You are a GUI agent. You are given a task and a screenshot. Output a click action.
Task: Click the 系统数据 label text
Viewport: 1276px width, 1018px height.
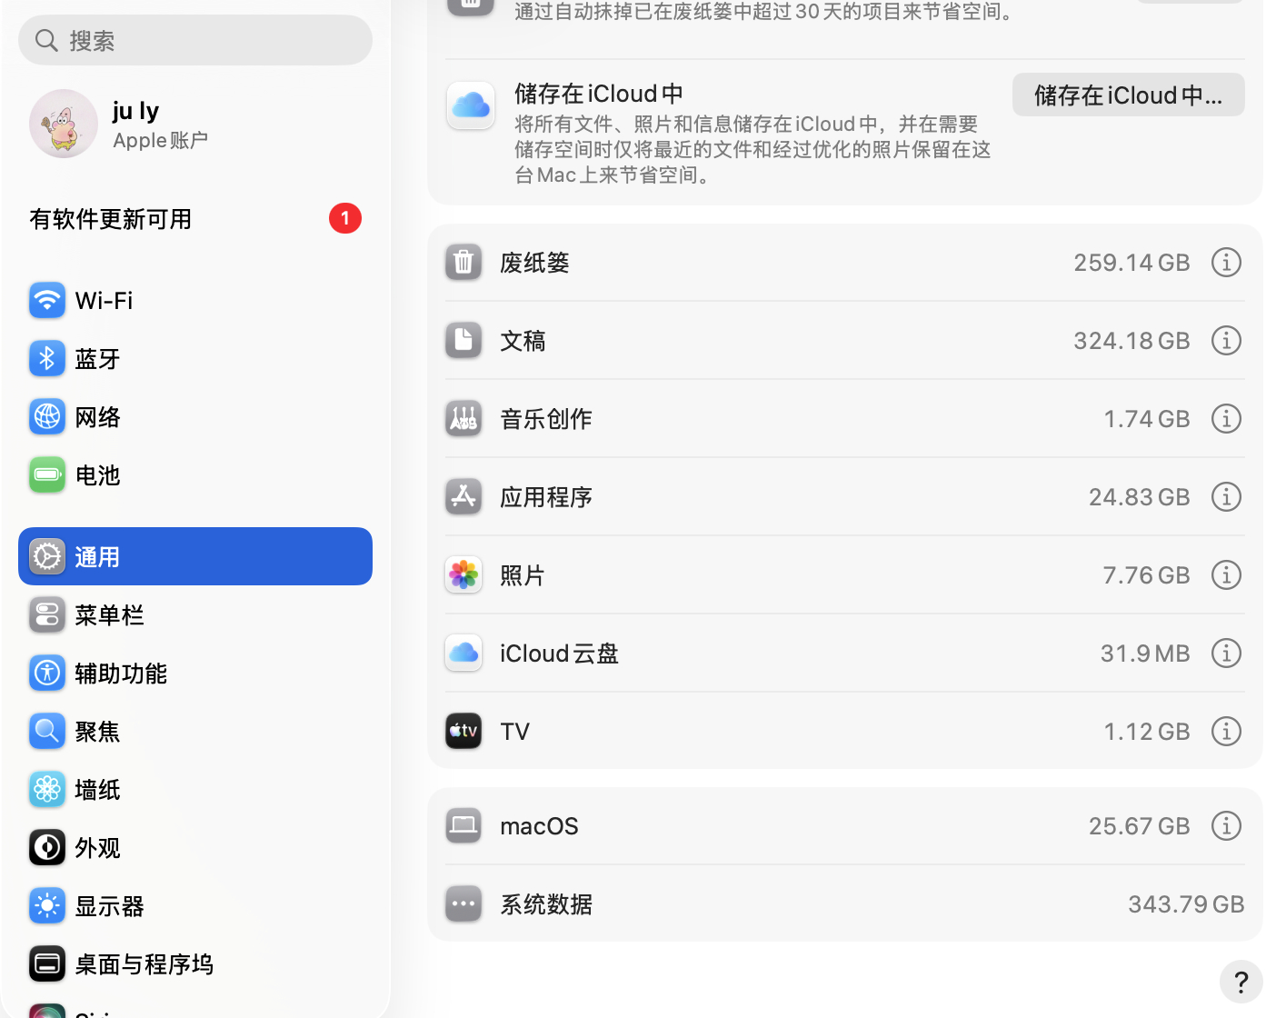(546, 904)
